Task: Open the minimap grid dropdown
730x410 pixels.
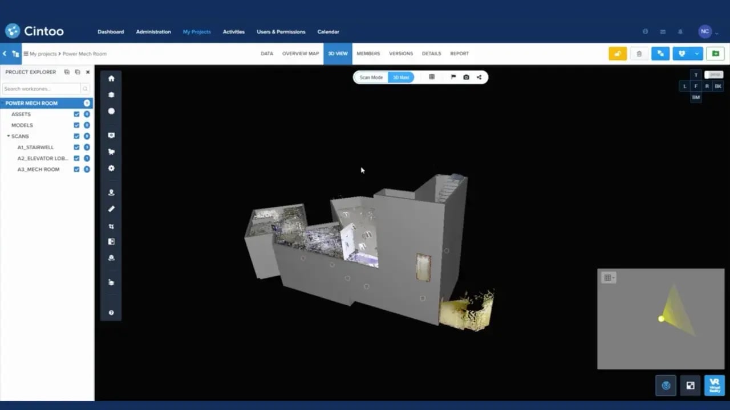Action: [x=609, y=278]
